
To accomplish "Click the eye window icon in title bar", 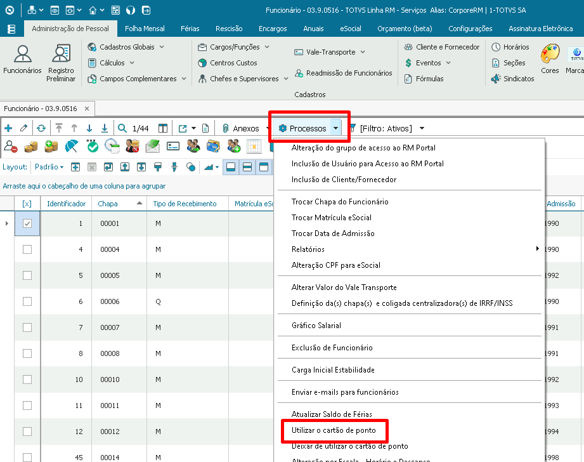I will [55, 10].
